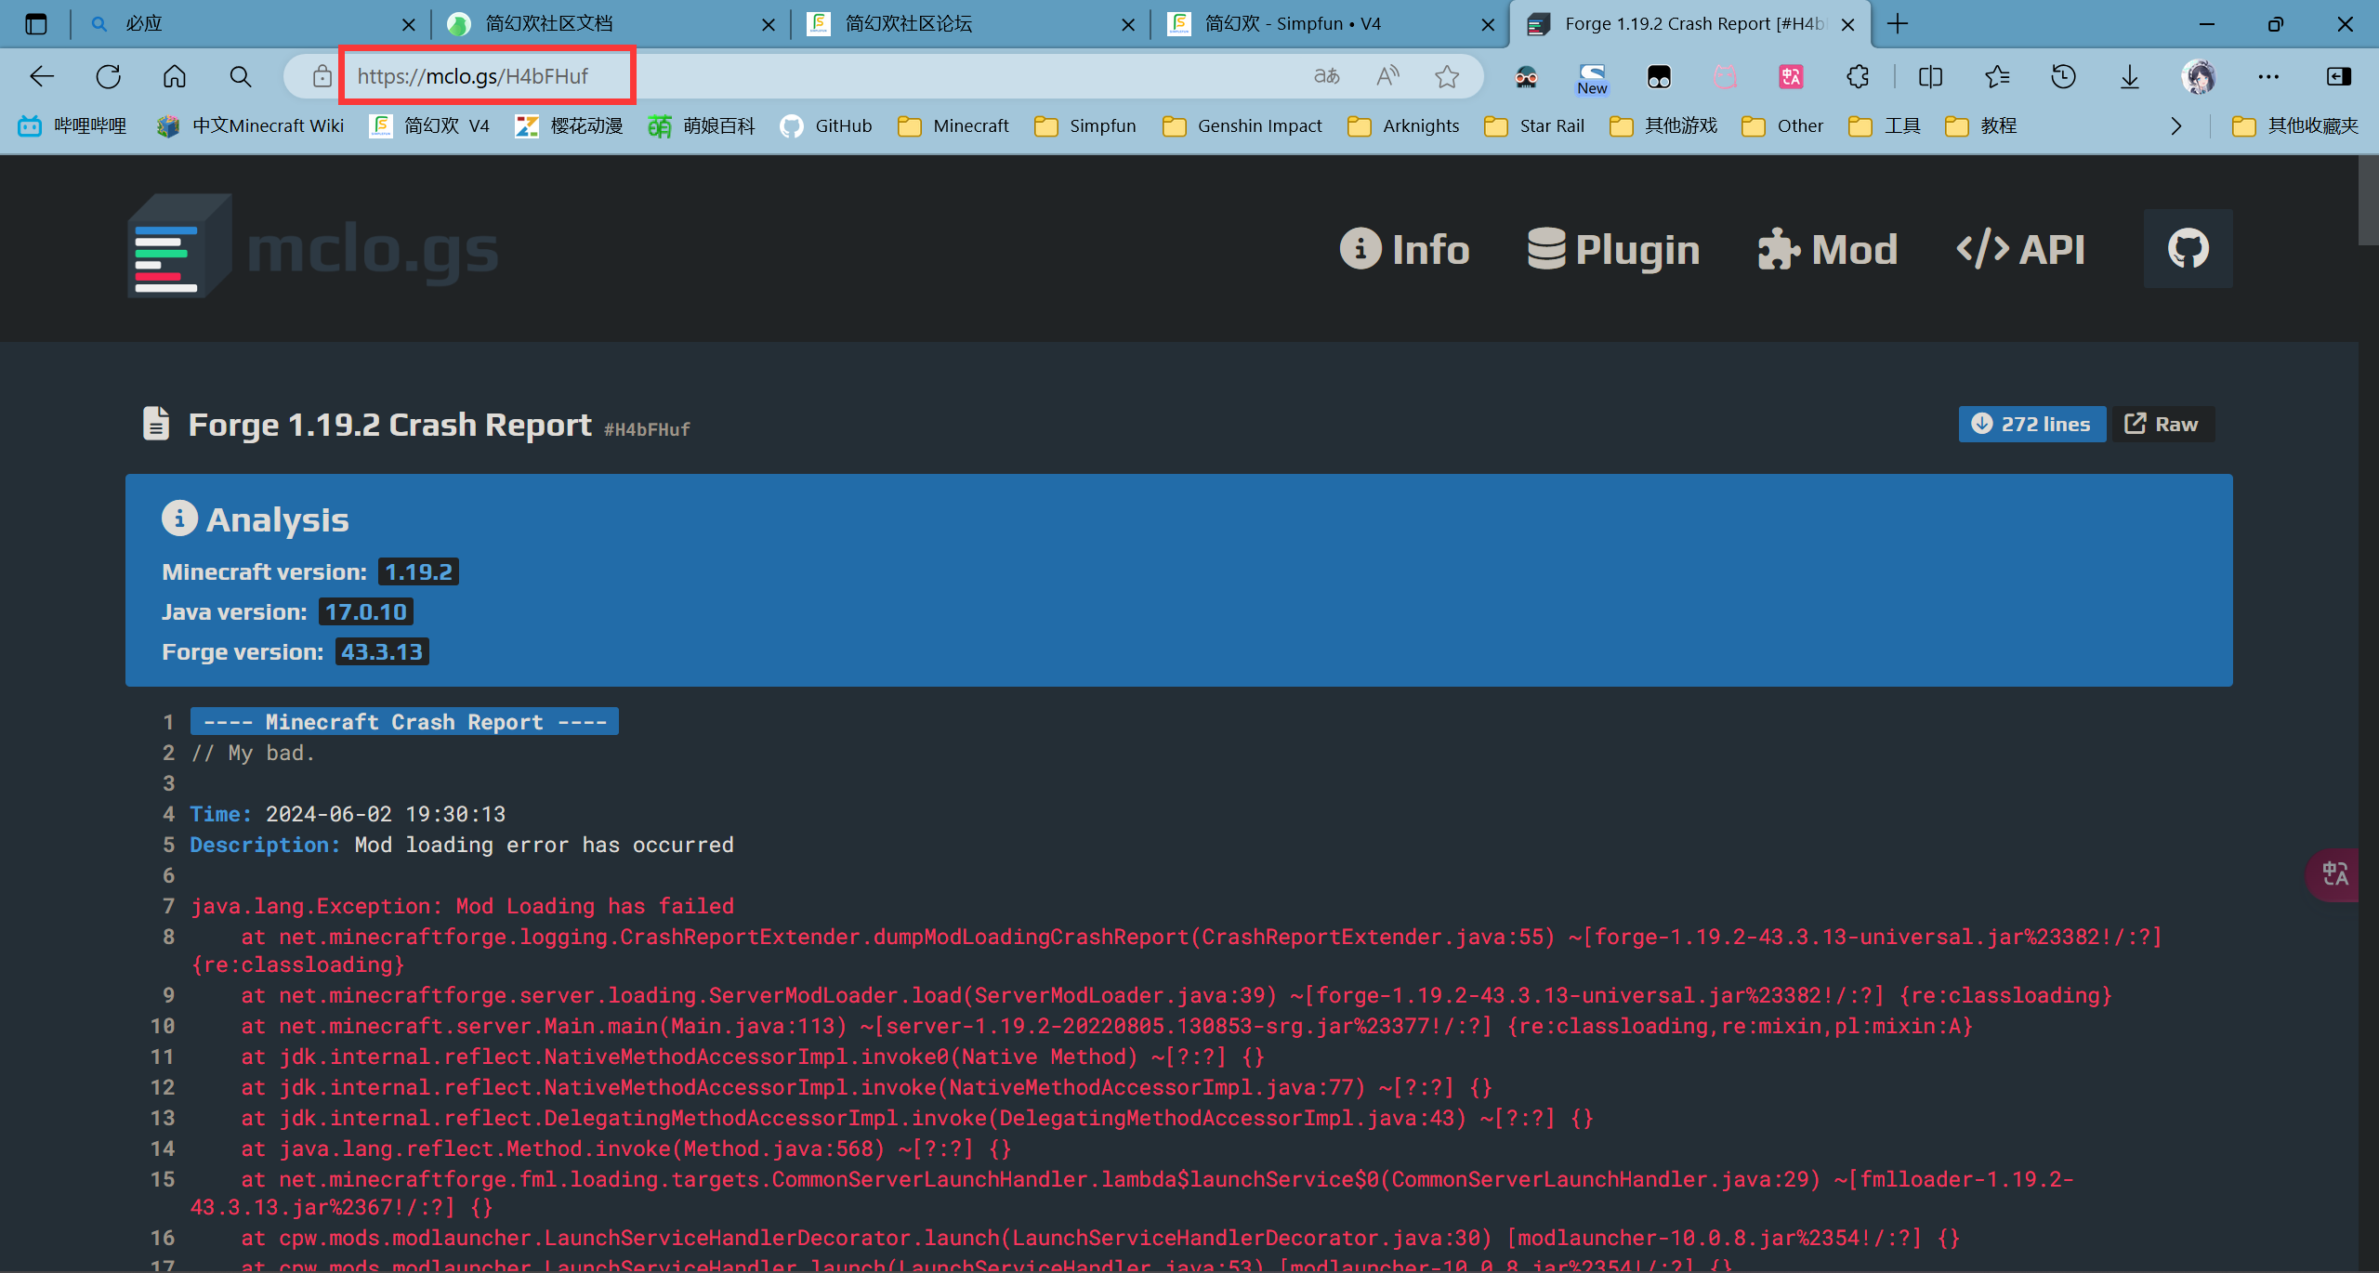
Task: Open the GitHub icon in site header
Action: point(2187,248)
